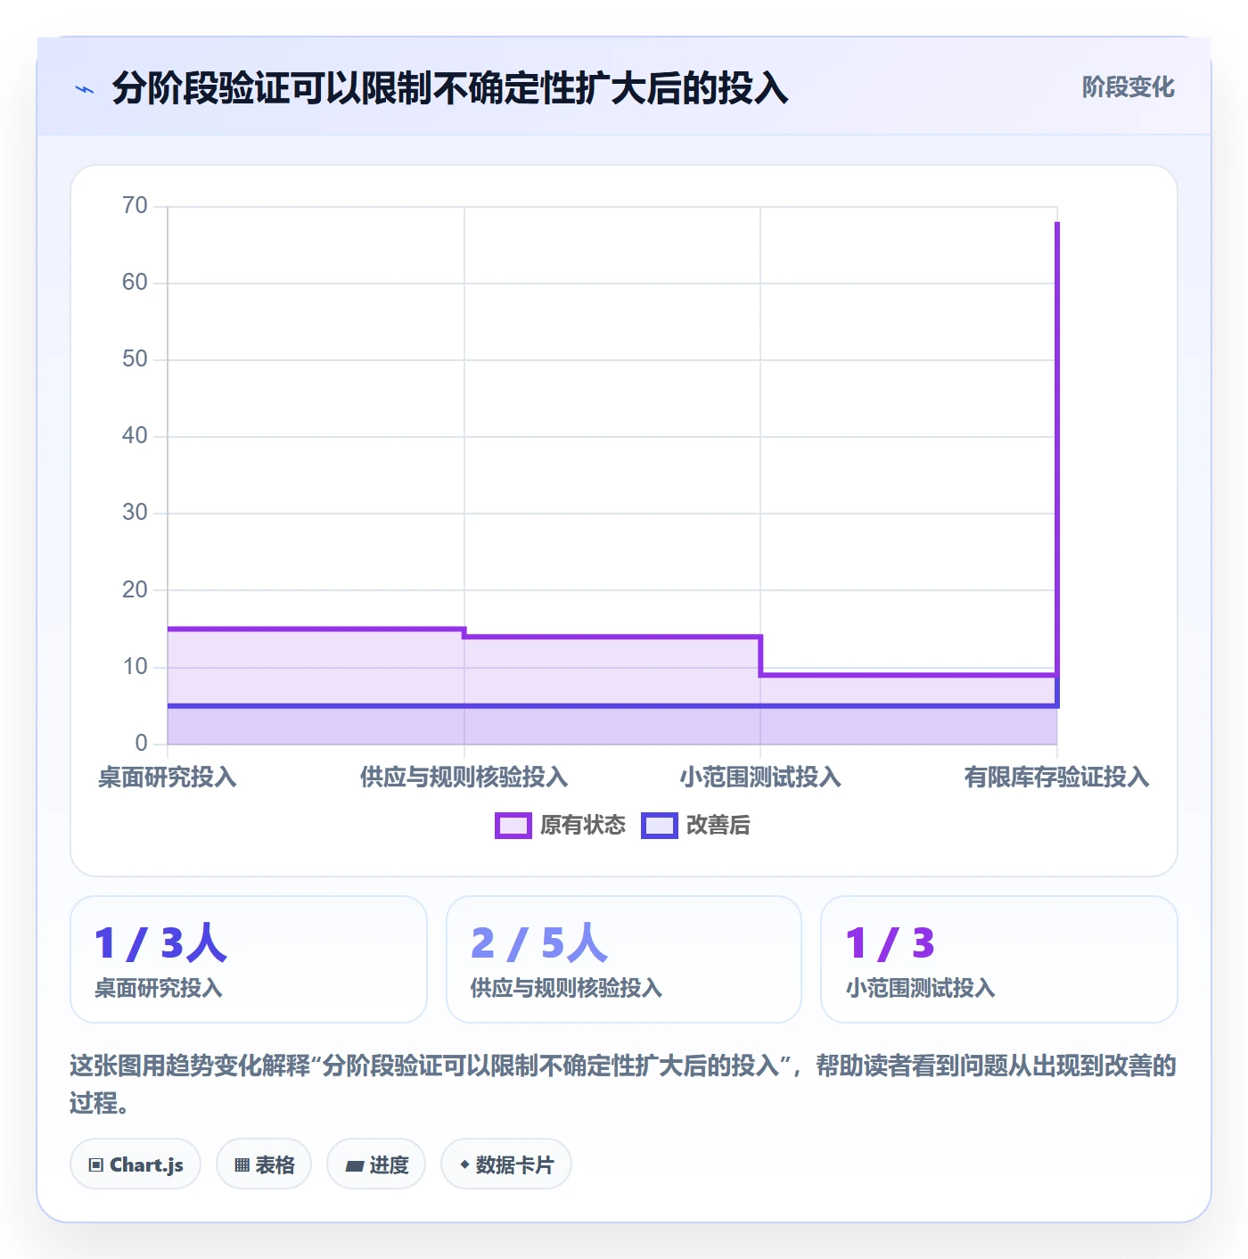Click the y-axis value 40
1248x1259 pixels.
pyautogui.click(x=135, y=436)
